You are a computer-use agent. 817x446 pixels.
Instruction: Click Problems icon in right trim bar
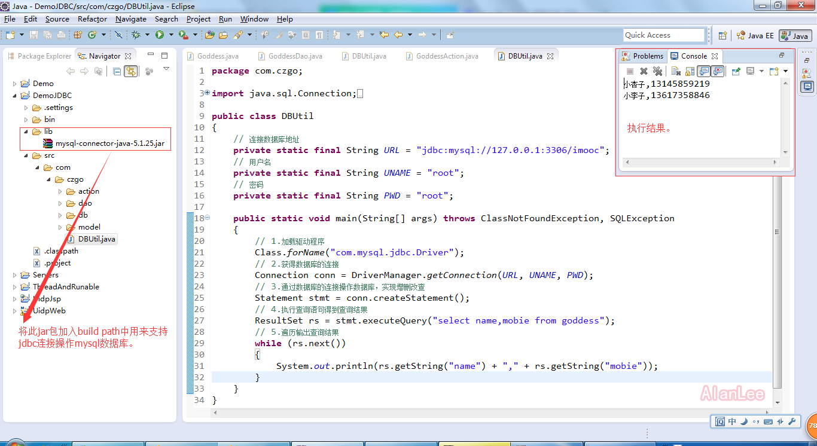point(807,72)
